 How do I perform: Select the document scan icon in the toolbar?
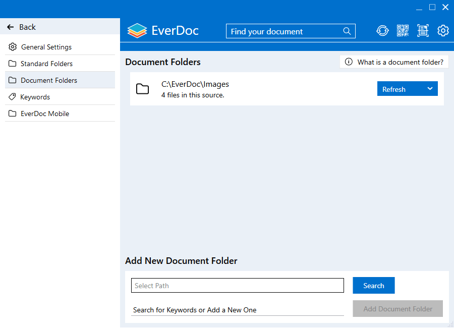[x=423, y=30]
